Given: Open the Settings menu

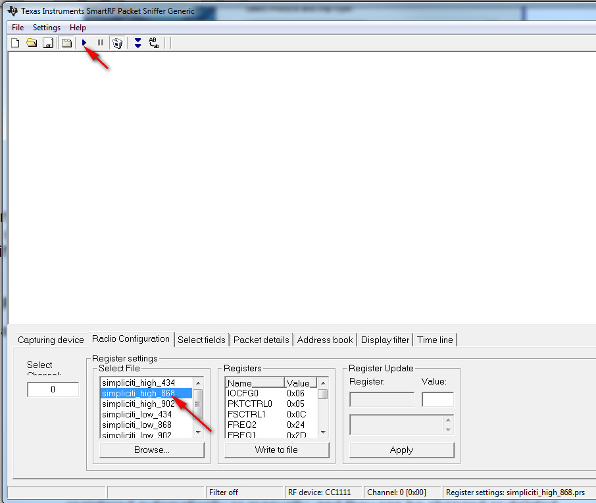Looking at the screenshot, I should (46, 28).
